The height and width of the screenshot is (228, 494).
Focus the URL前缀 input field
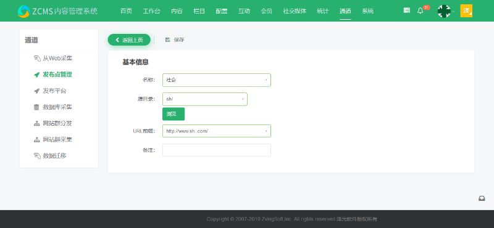217,131
